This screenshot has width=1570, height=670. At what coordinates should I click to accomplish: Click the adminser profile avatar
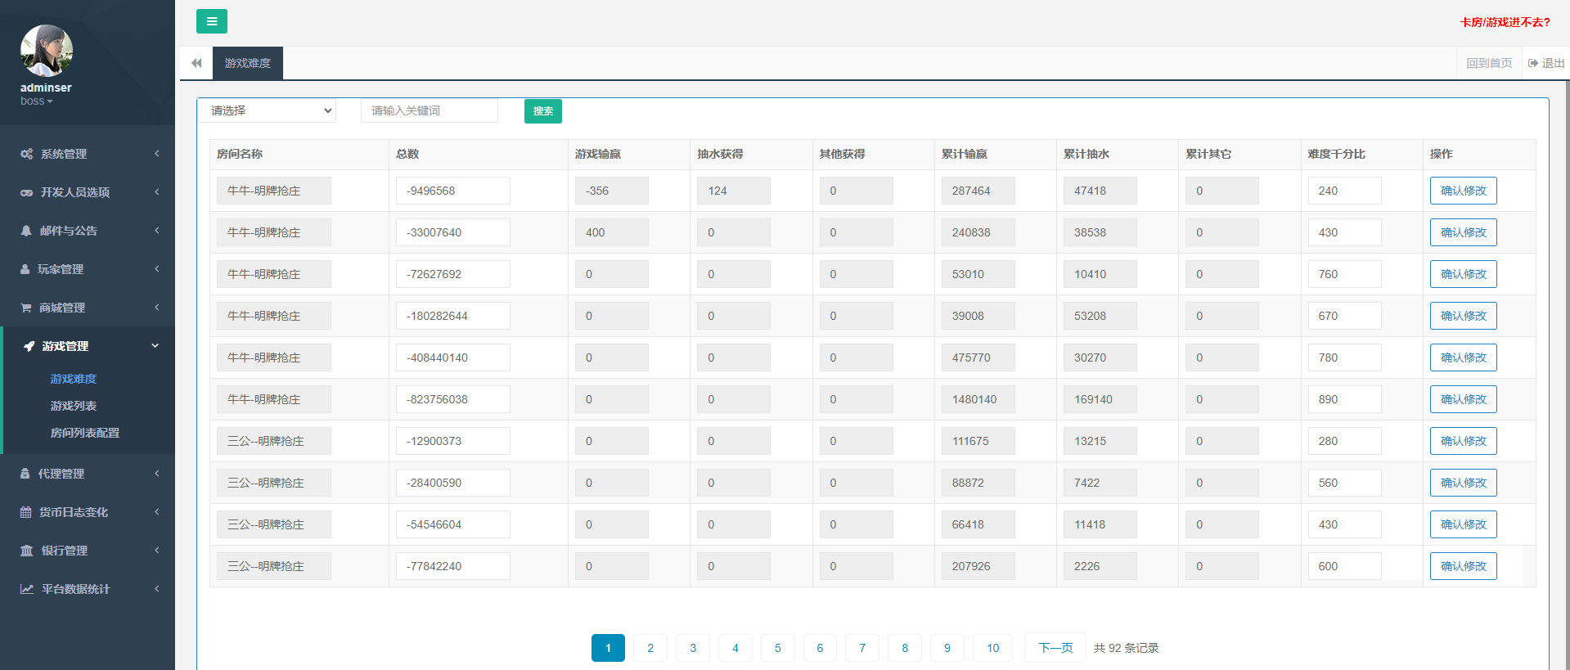click(47, 51)
